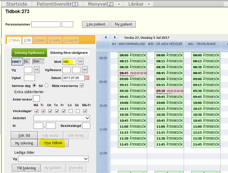Switch to the 3 Spärr tab
The image size is (228, 173).
[40, 40]
